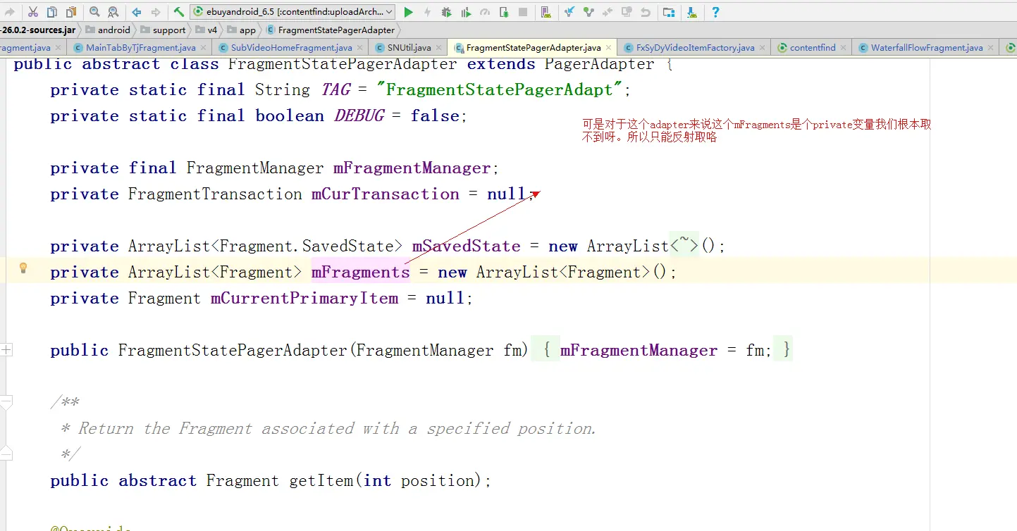Switch to WaterfallFlowFragment.java tab

point(927,48)
